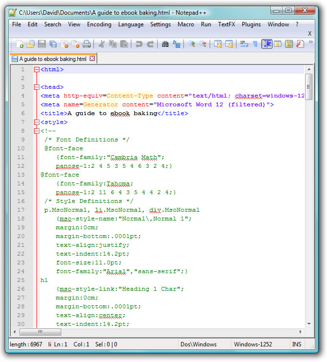
Task: Click the vertical scrollbar down arrow
Action: pyautogui.click(x=309, y=323)
